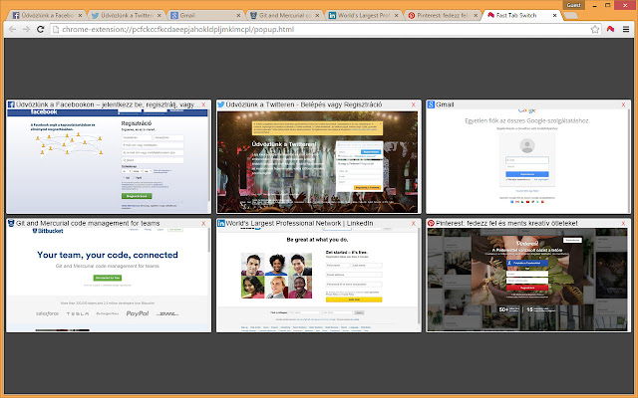Click the Facebook favicon in the thumbnail card
This screenshot has width=638, height=398.
[11, 104]
